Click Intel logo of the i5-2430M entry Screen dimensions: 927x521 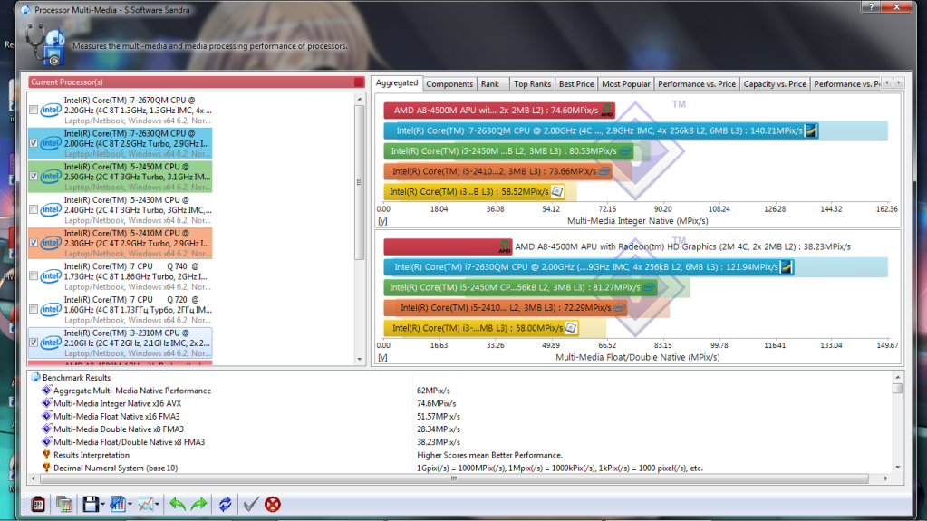coord(51,209)
